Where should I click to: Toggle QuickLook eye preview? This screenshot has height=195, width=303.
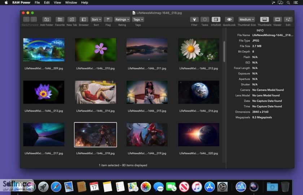pyautogui.click(x=229, y=19)
